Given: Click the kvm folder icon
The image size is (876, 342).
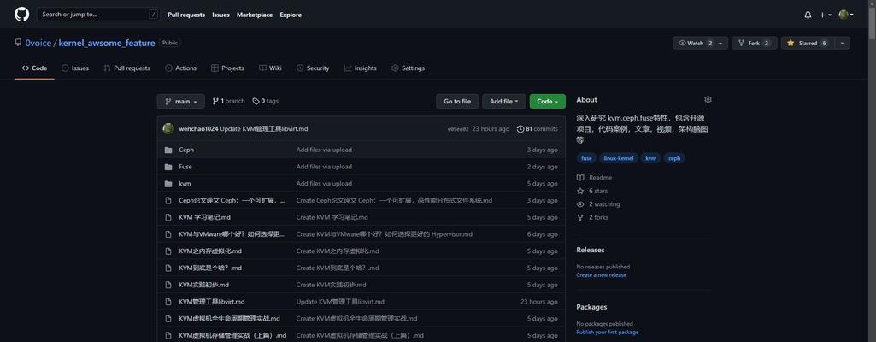Looking at the screenshot, I should pyautogui.click(x=168, y=183).
